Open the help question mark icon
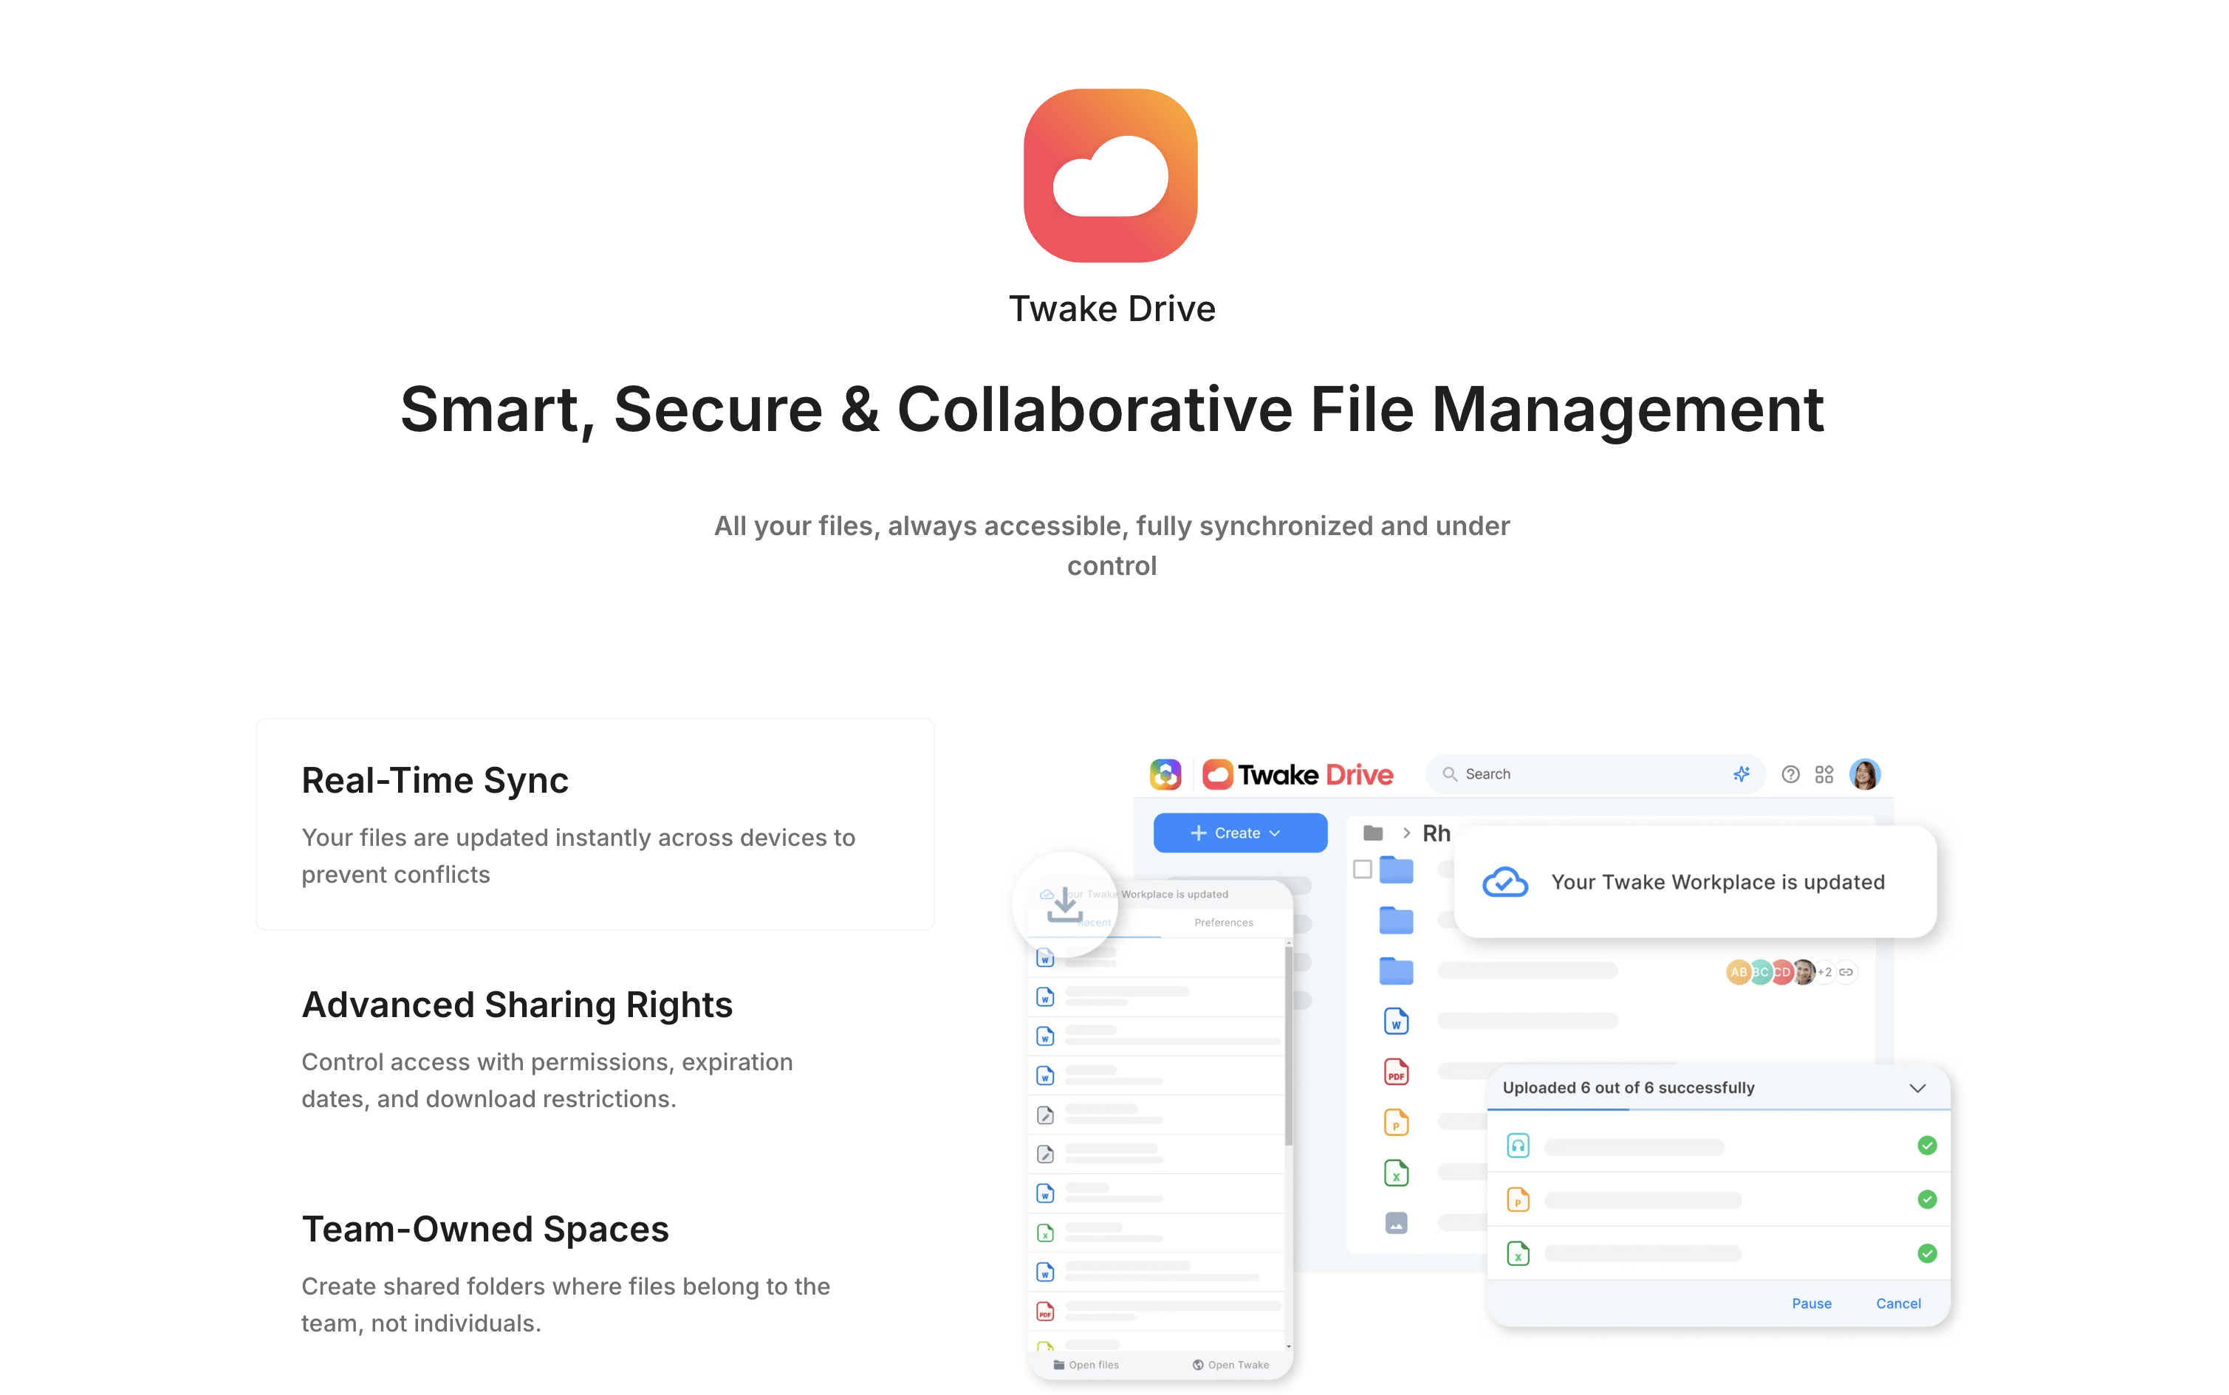The image size is (2229, 1395). pyautogui.click(x=1790, y=774)
